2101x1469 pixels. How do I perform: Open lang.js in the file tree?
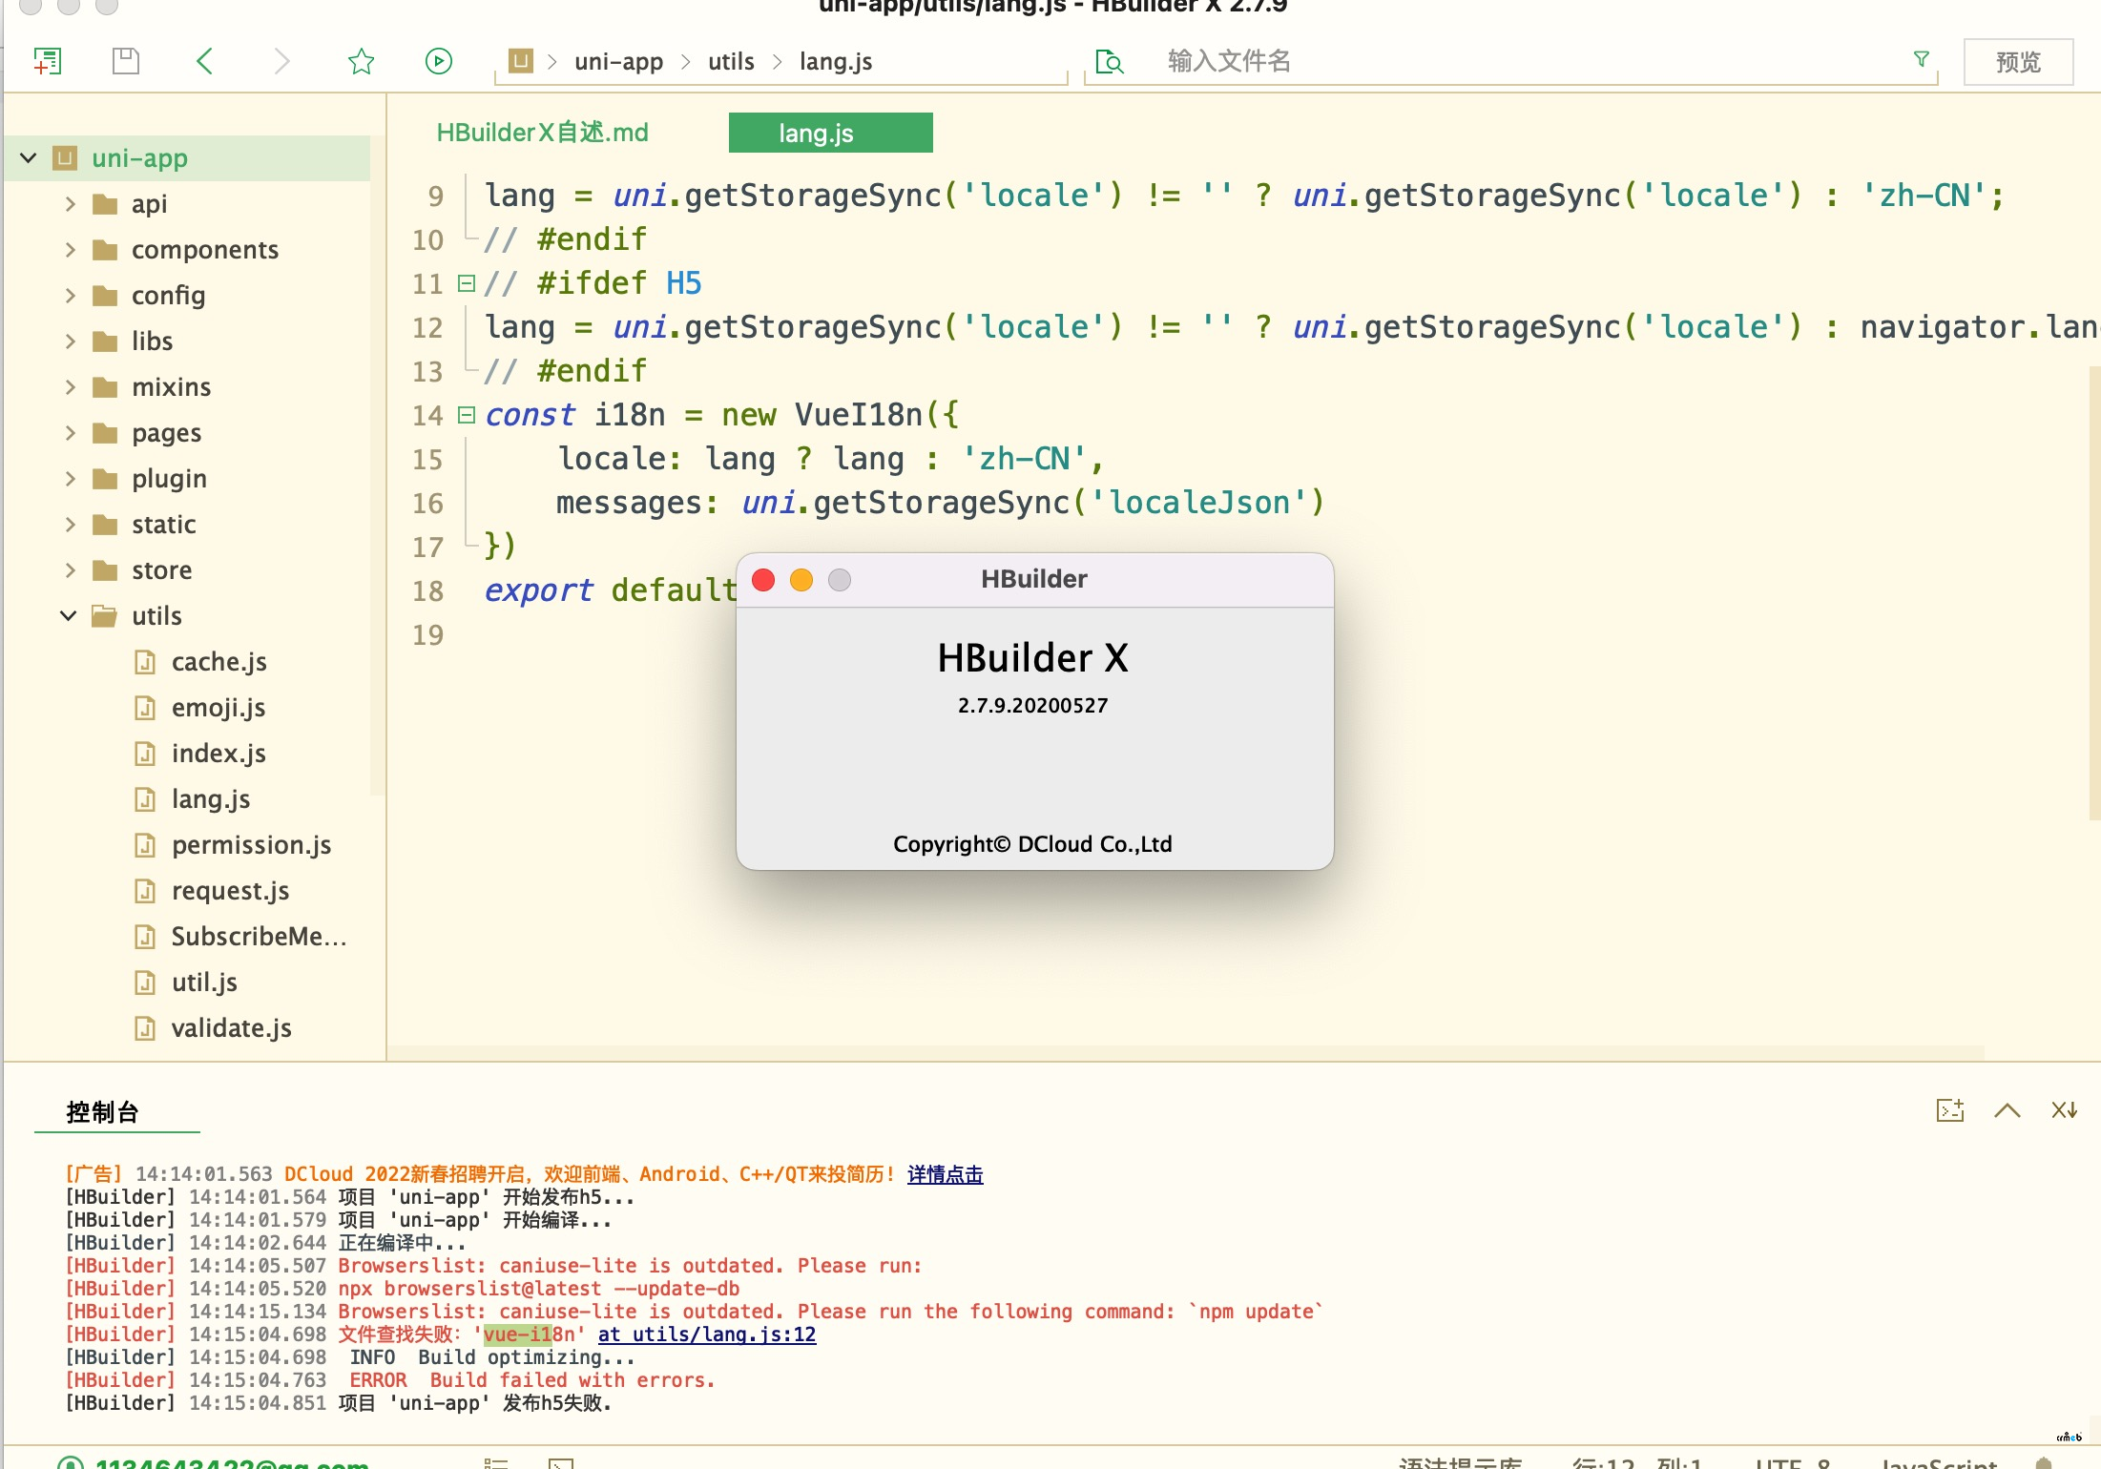click(211, 798)
